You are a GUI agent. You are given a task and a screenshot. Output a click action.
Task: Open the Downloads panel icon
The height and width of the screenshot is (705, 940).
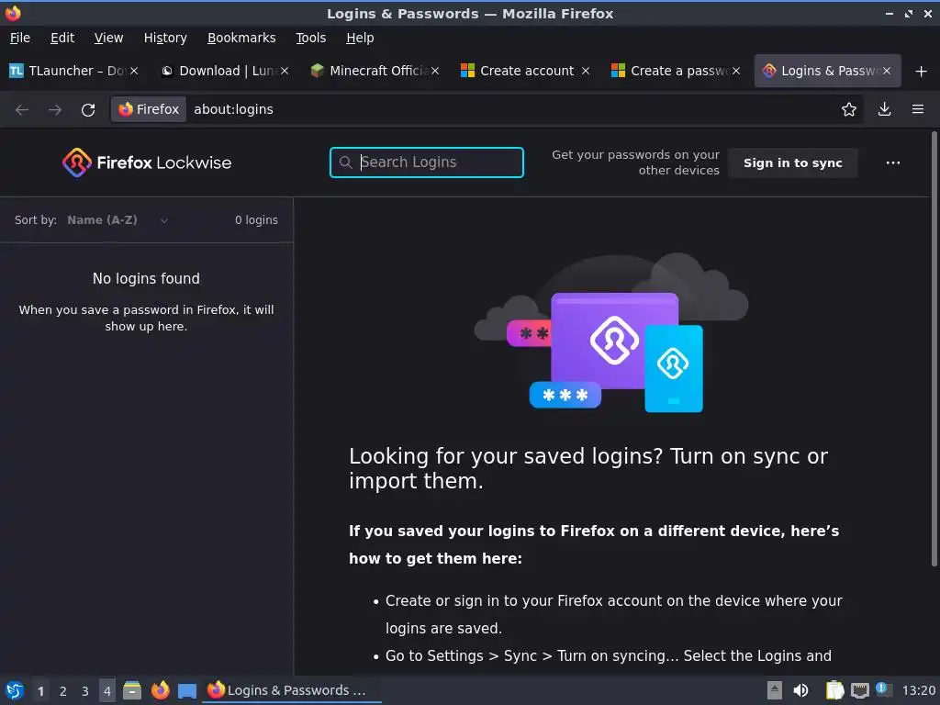(884, 109)
